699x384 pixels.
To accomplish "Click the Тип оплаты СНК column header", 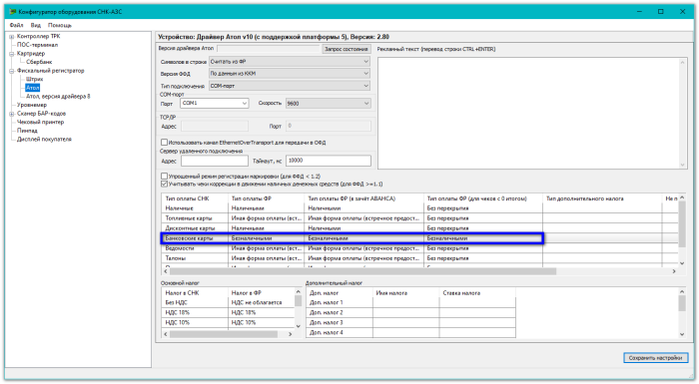I will click(x=195, y=198).
